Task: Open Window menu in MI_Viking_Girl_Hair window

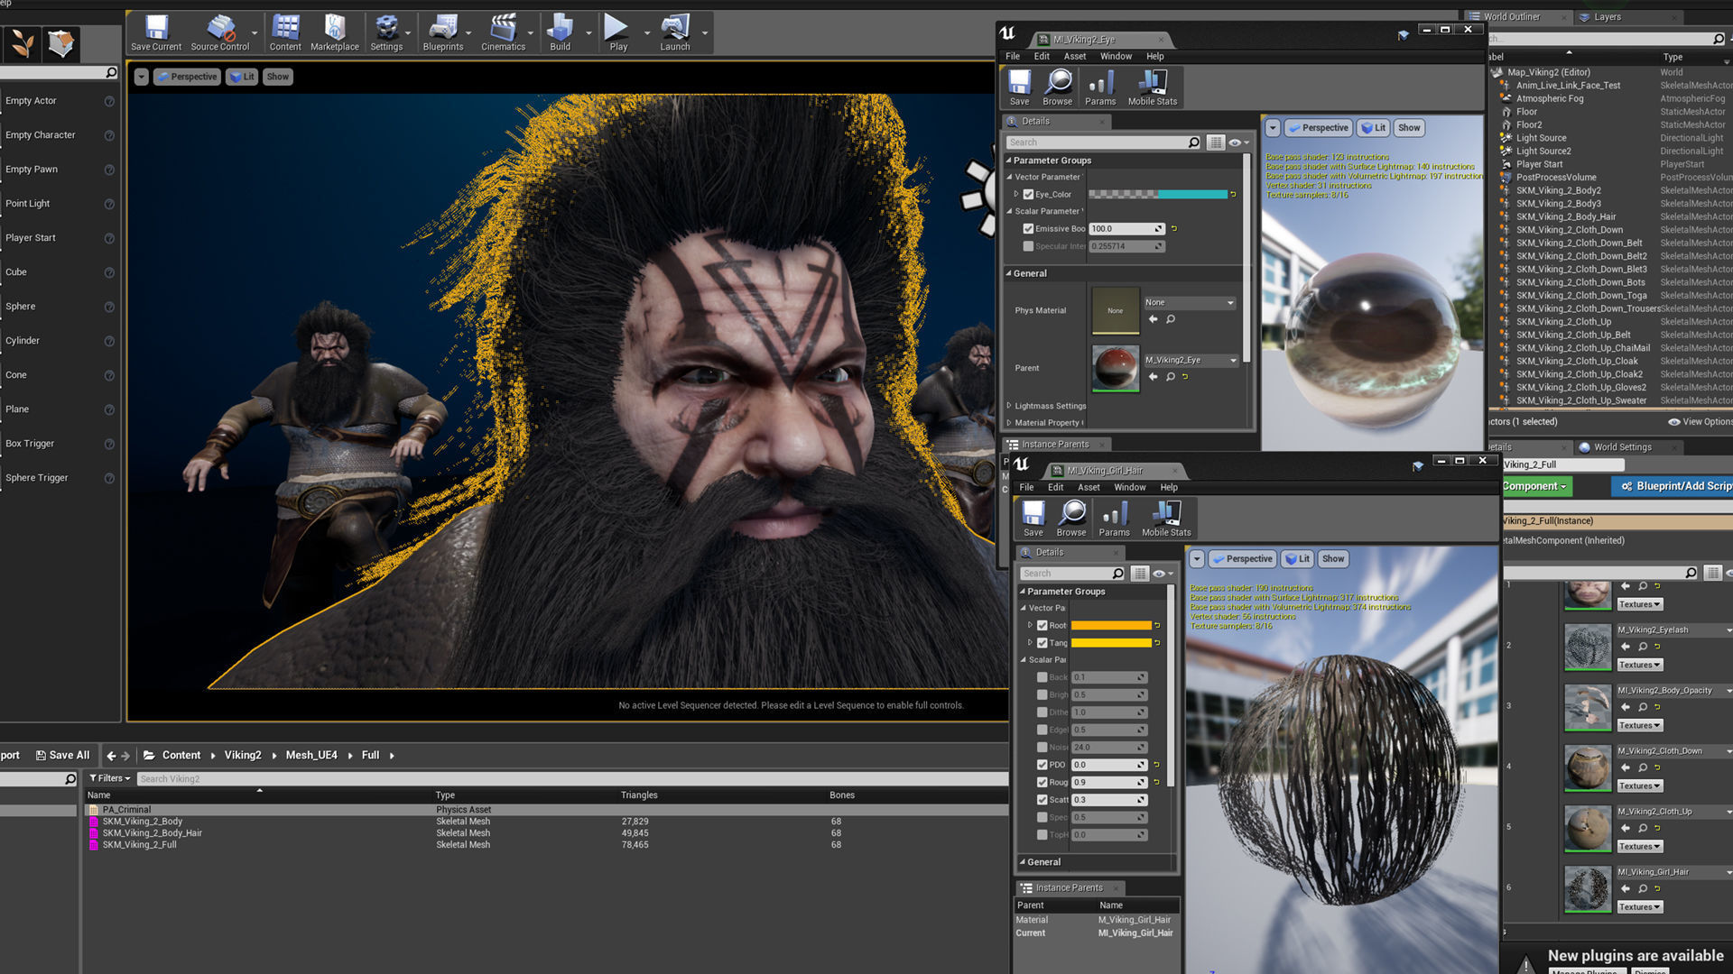Action: (1129, 487)
